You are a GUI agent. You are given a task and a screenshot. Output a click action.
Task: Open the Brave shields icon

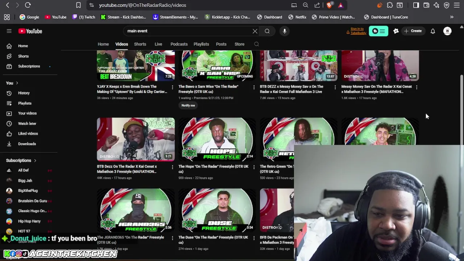[x=329, y=5]
